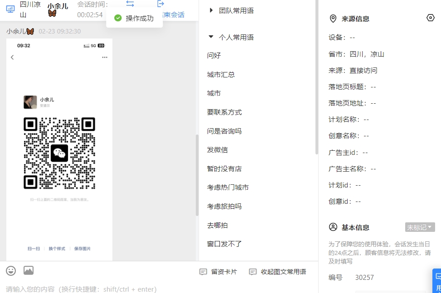Click the 束会话 end conversation link

pos(174,14)
